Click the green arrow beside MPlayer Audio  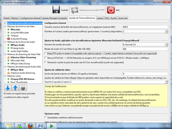pyautogui.click(x=9, y=45)
